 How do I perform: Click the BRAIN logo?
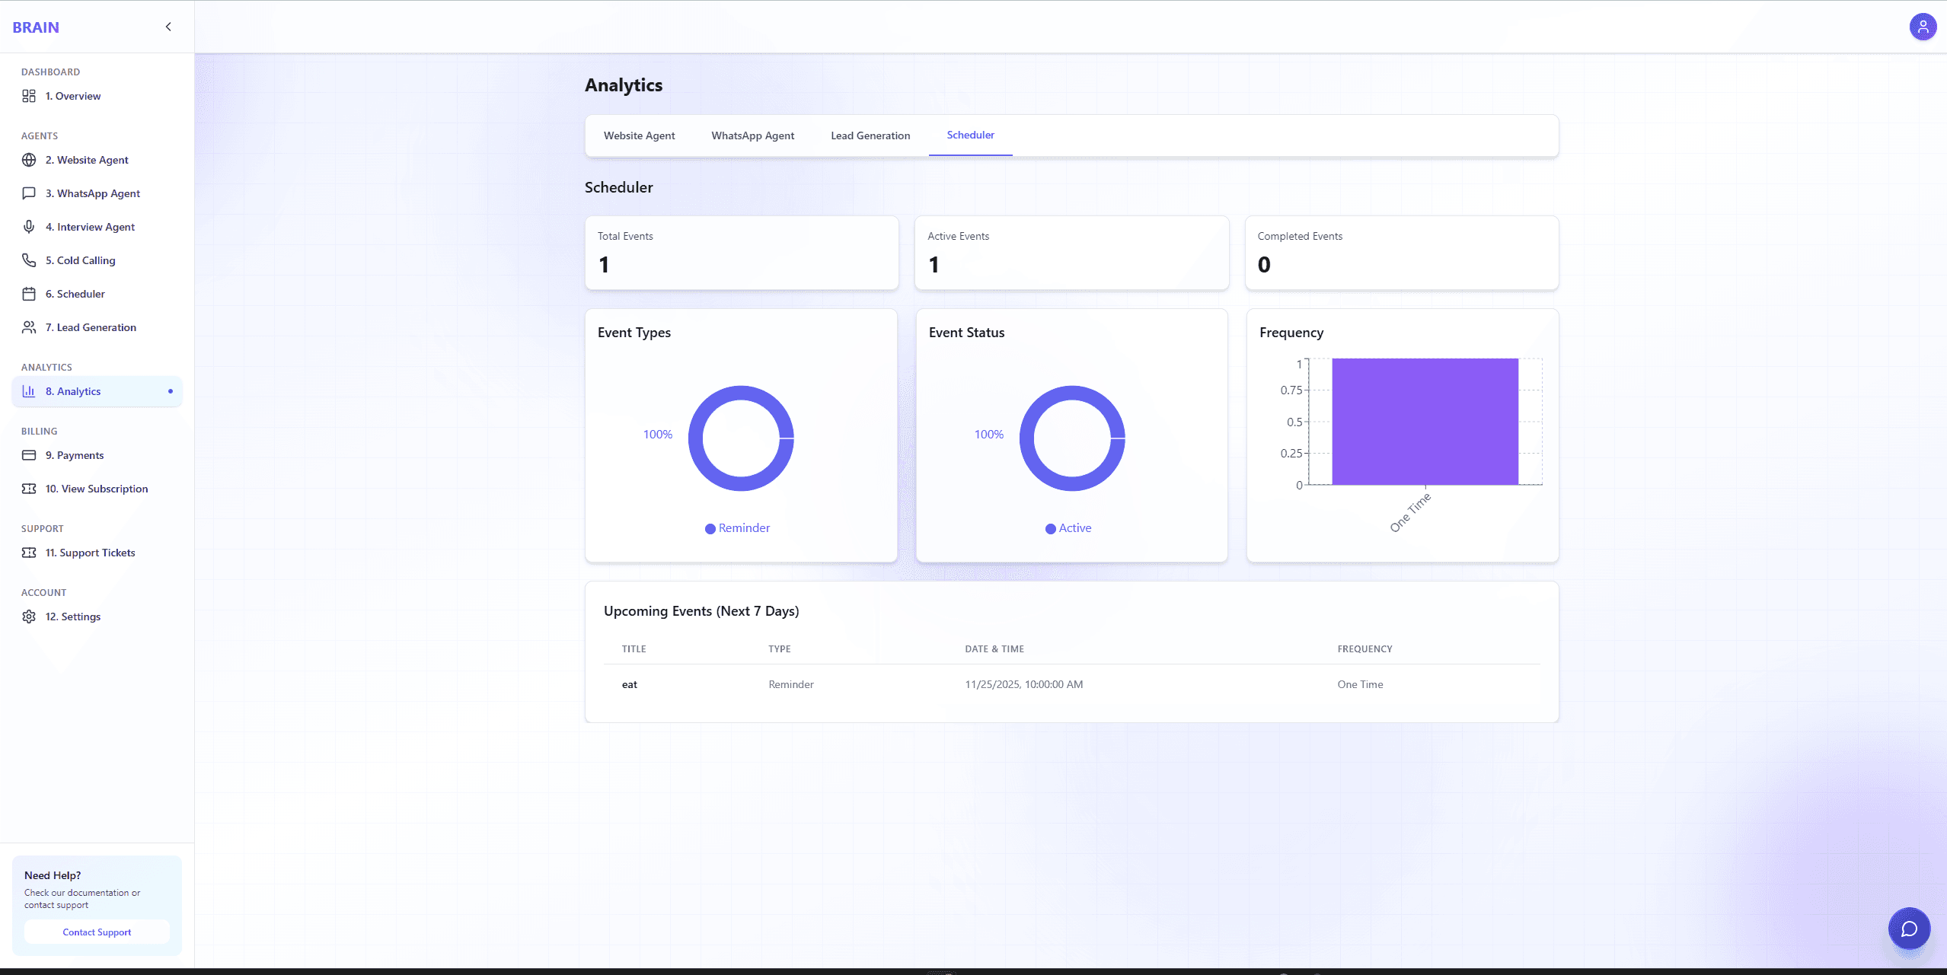click(x=36, y=27)
